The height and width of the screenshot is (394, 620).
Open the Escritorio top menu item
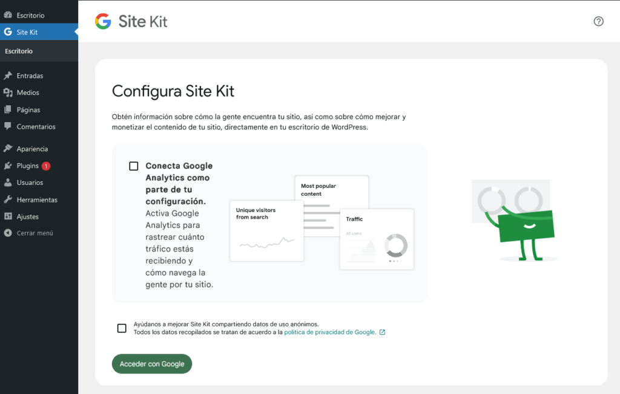pos(39,15)
